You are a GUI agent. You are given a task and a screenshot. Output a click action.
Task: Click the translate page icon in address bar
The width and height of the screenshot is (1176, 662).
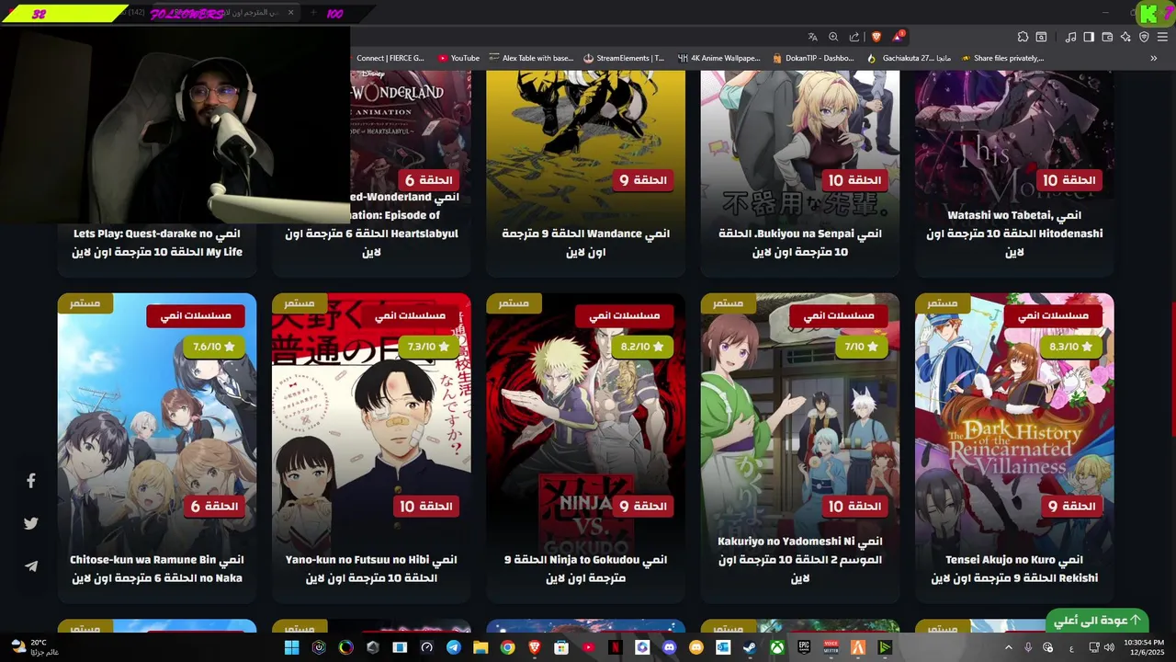812,37
